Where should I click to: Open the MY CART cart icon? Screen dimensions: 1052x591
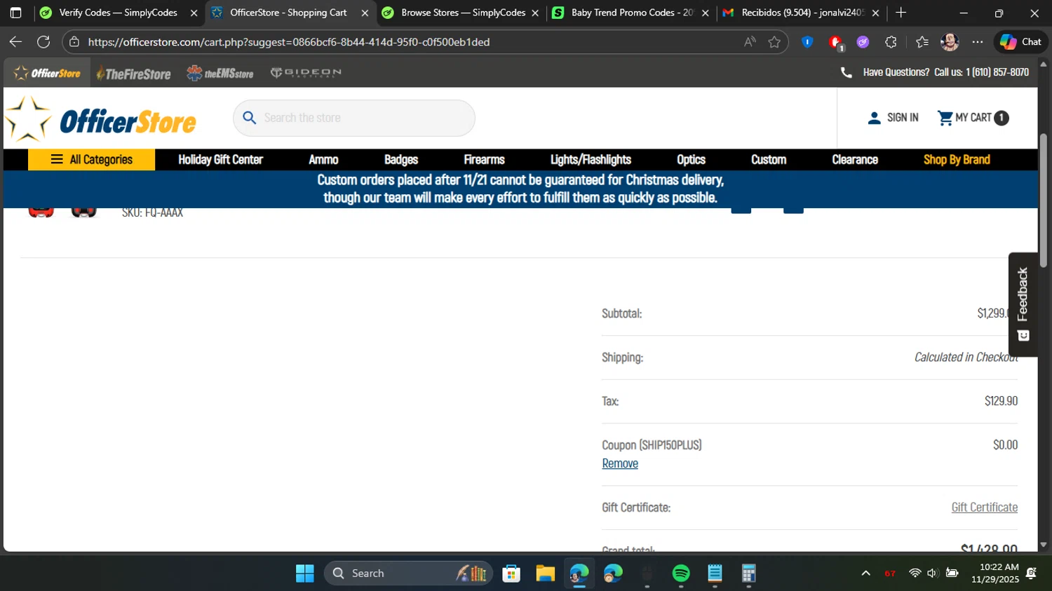[945, 118]
